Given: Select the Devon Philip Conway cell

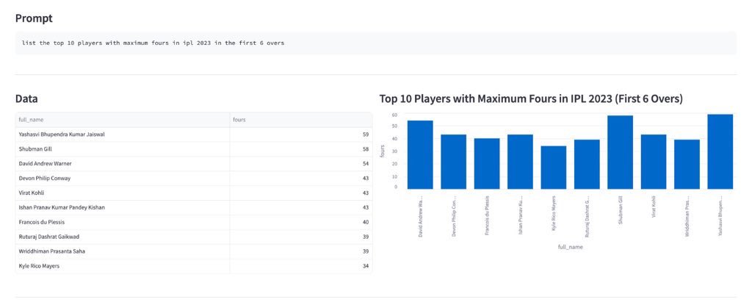Looking at the screenshot, I should pyautogui.click(x=123, y=179).
